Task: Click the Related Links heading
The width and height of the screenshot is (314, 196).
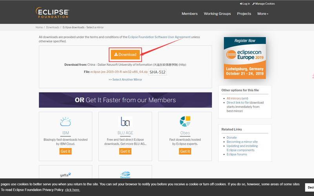Action: [x=232, y=129]
